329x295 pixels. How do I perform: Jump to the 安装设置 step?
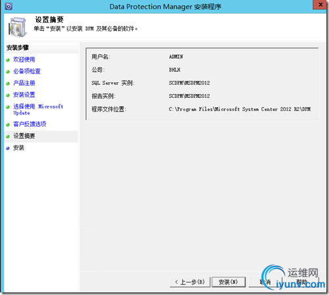(24, 95)
